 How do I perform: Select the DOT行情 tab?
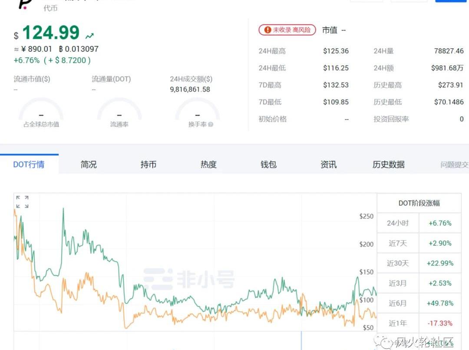(29, 164)
